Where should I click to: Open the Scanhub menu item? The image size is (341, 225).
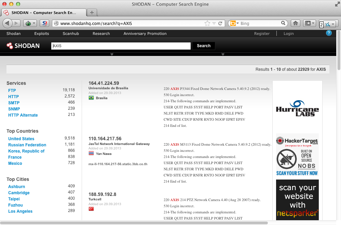[x=71, y=34]
